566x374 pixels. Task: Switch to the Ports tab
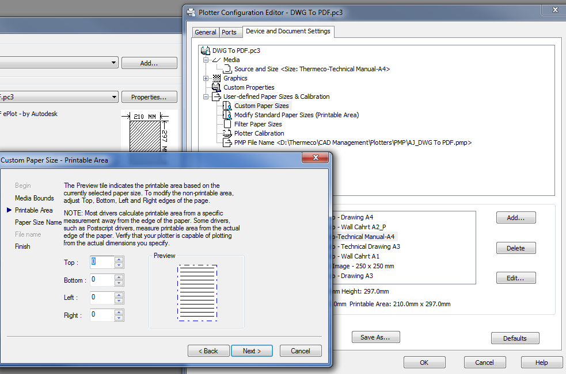[x=229, y=32]
